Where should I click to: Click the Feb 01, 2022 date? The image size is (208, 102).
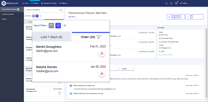98,47
